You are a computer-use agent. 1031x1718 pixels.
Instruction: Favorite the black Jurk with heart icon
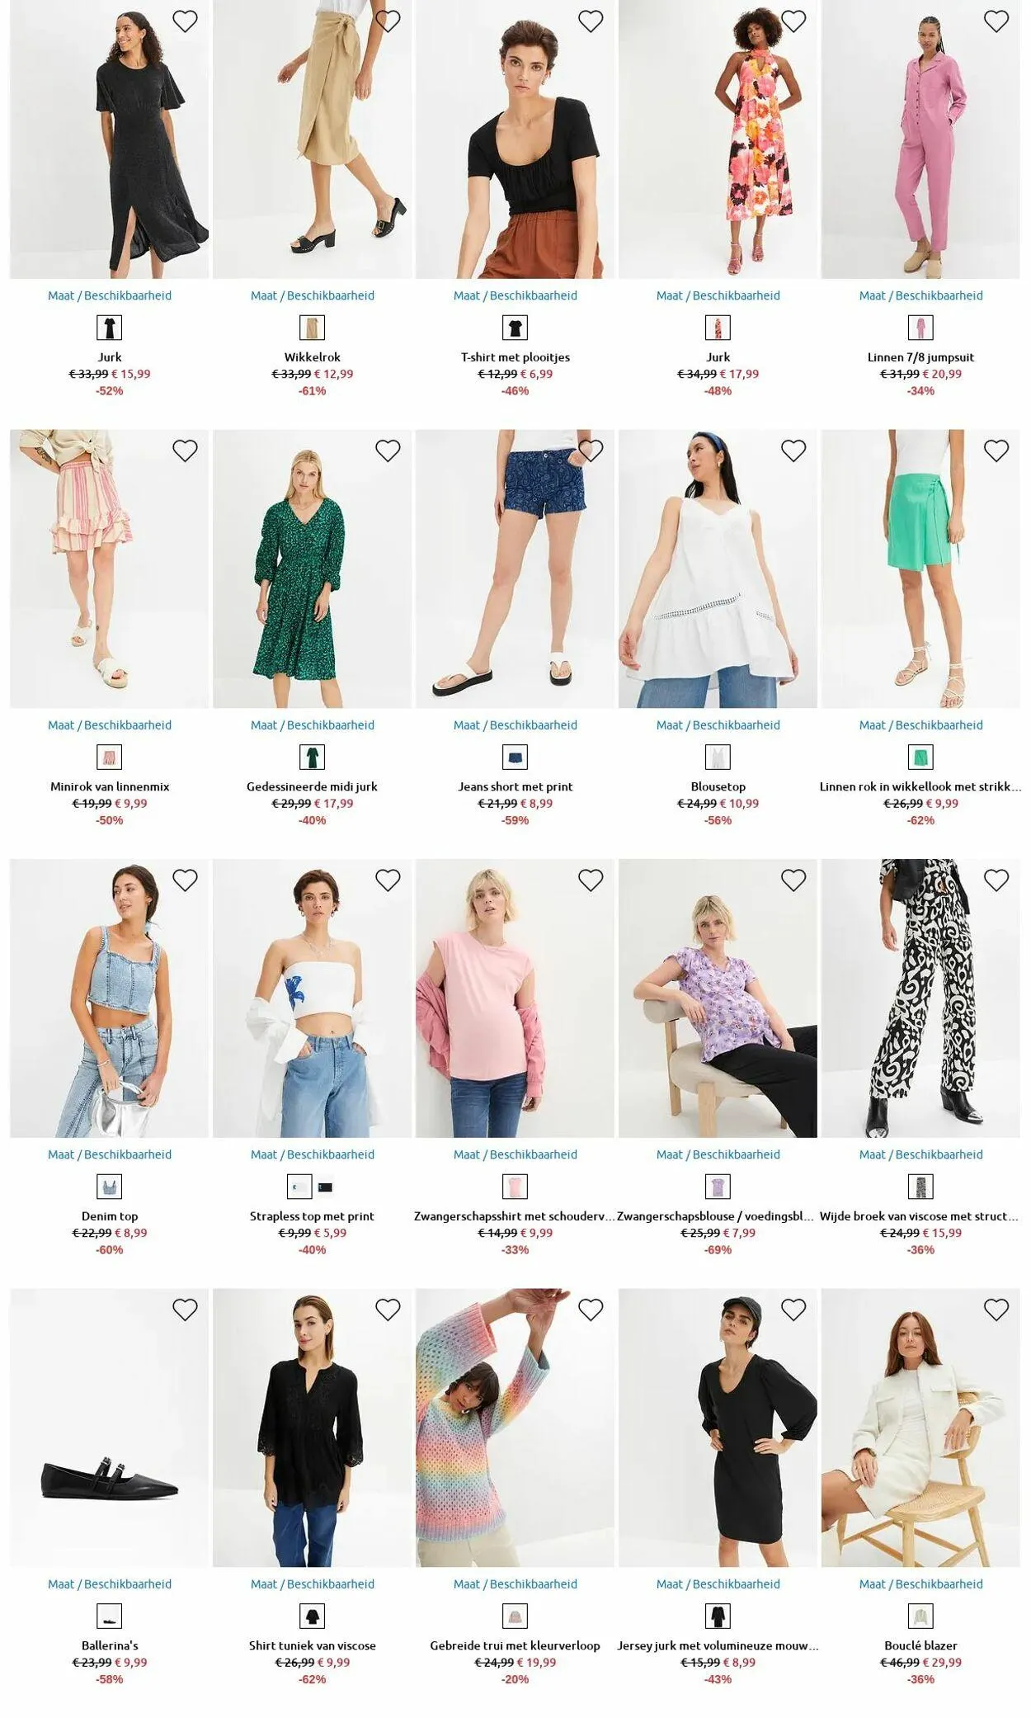point(185,21)
